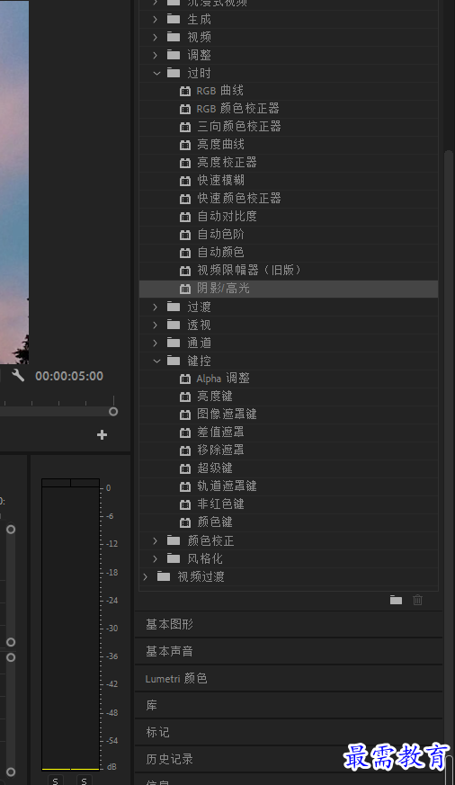
Task: Choose the 图像遮罩键 effect
Action: point(225,415)
